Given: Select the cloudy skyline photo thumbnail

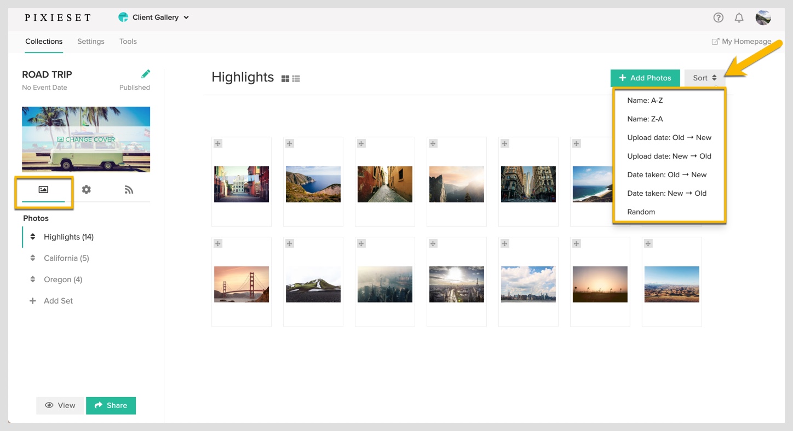Looking at the screenshot, I should tap(528, 284).
